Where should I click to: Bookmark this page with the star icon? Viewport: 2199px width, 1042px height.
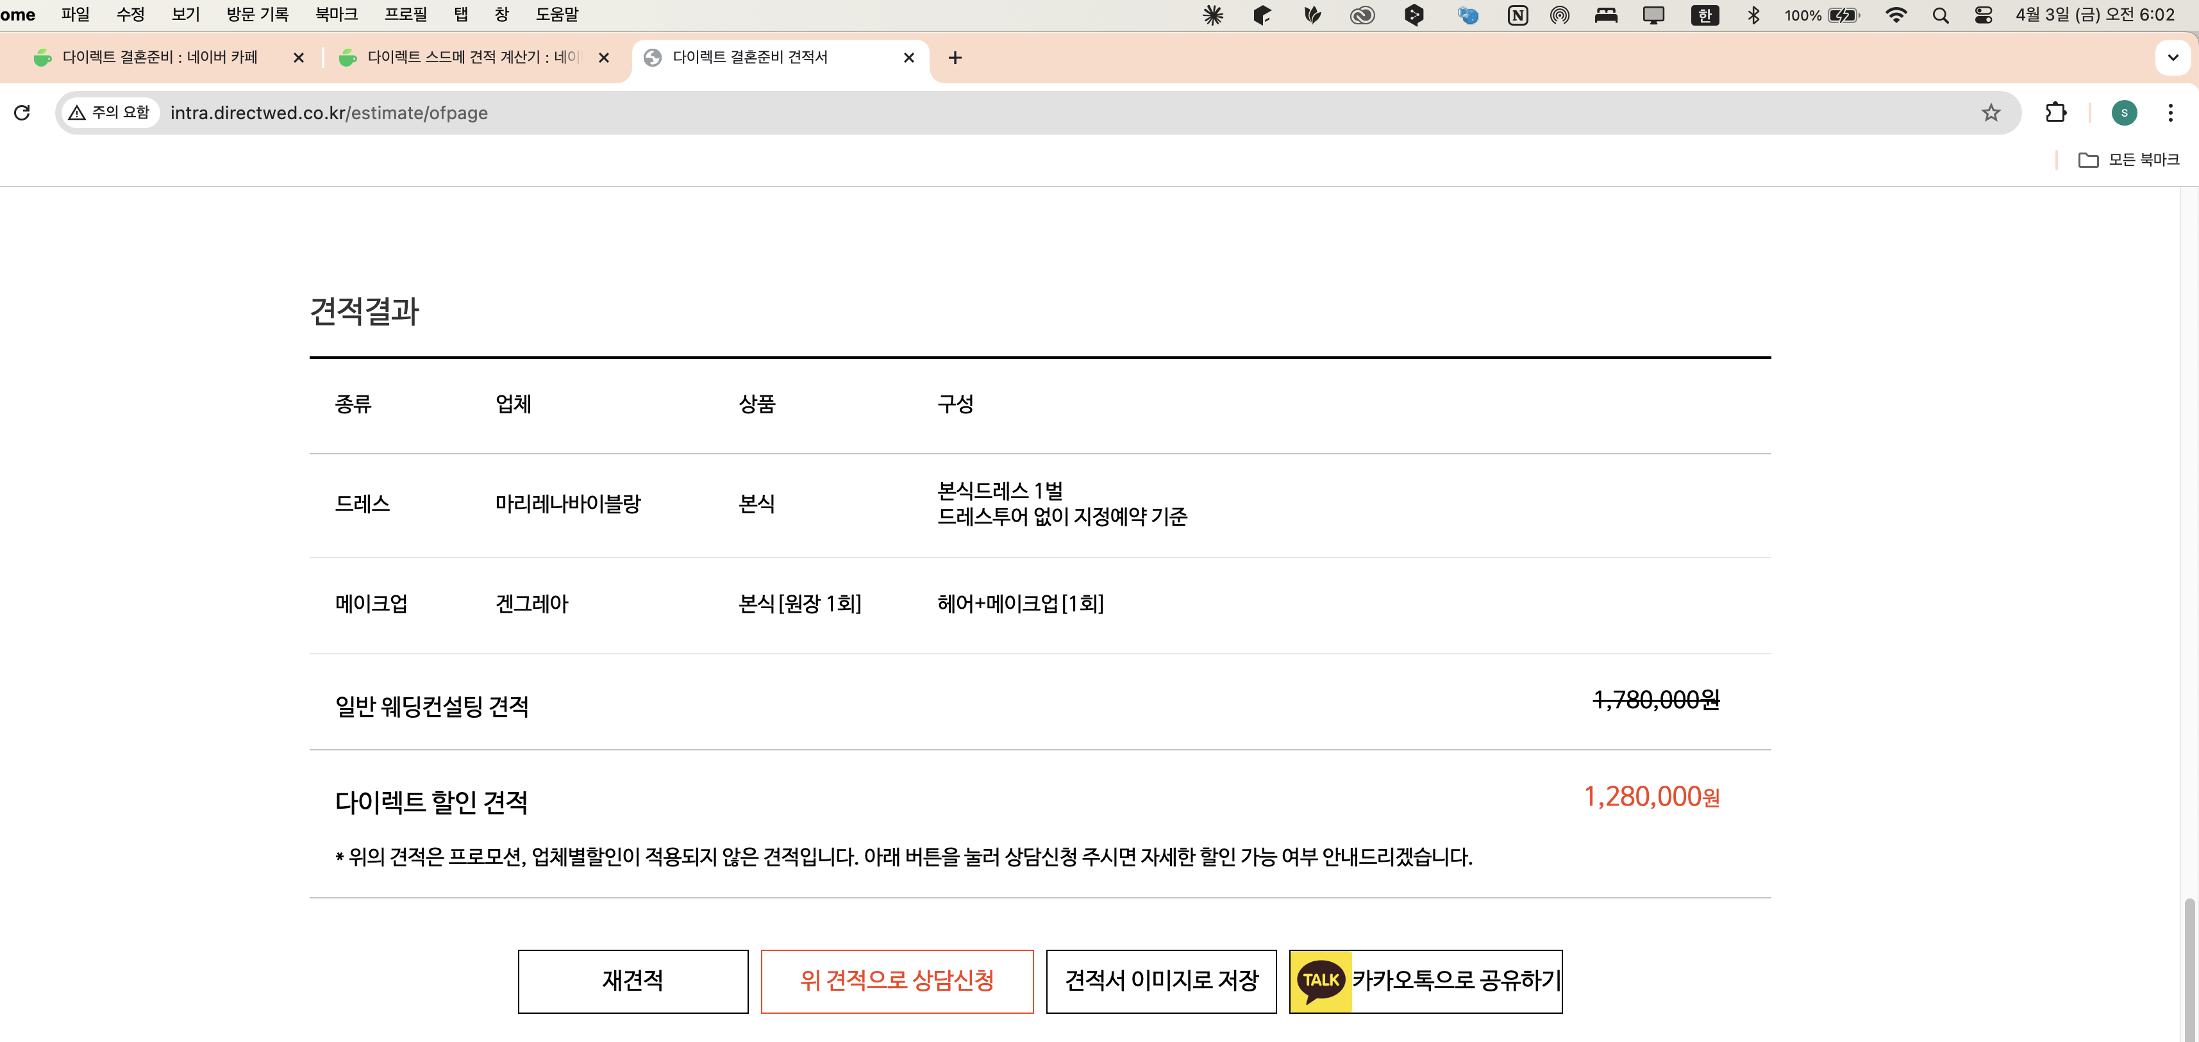(x=1991, y=112)
